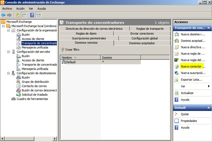Click the Forward arrow toolbar icon
The width and height of the screenshot is (212, 142).
[9, 15]
